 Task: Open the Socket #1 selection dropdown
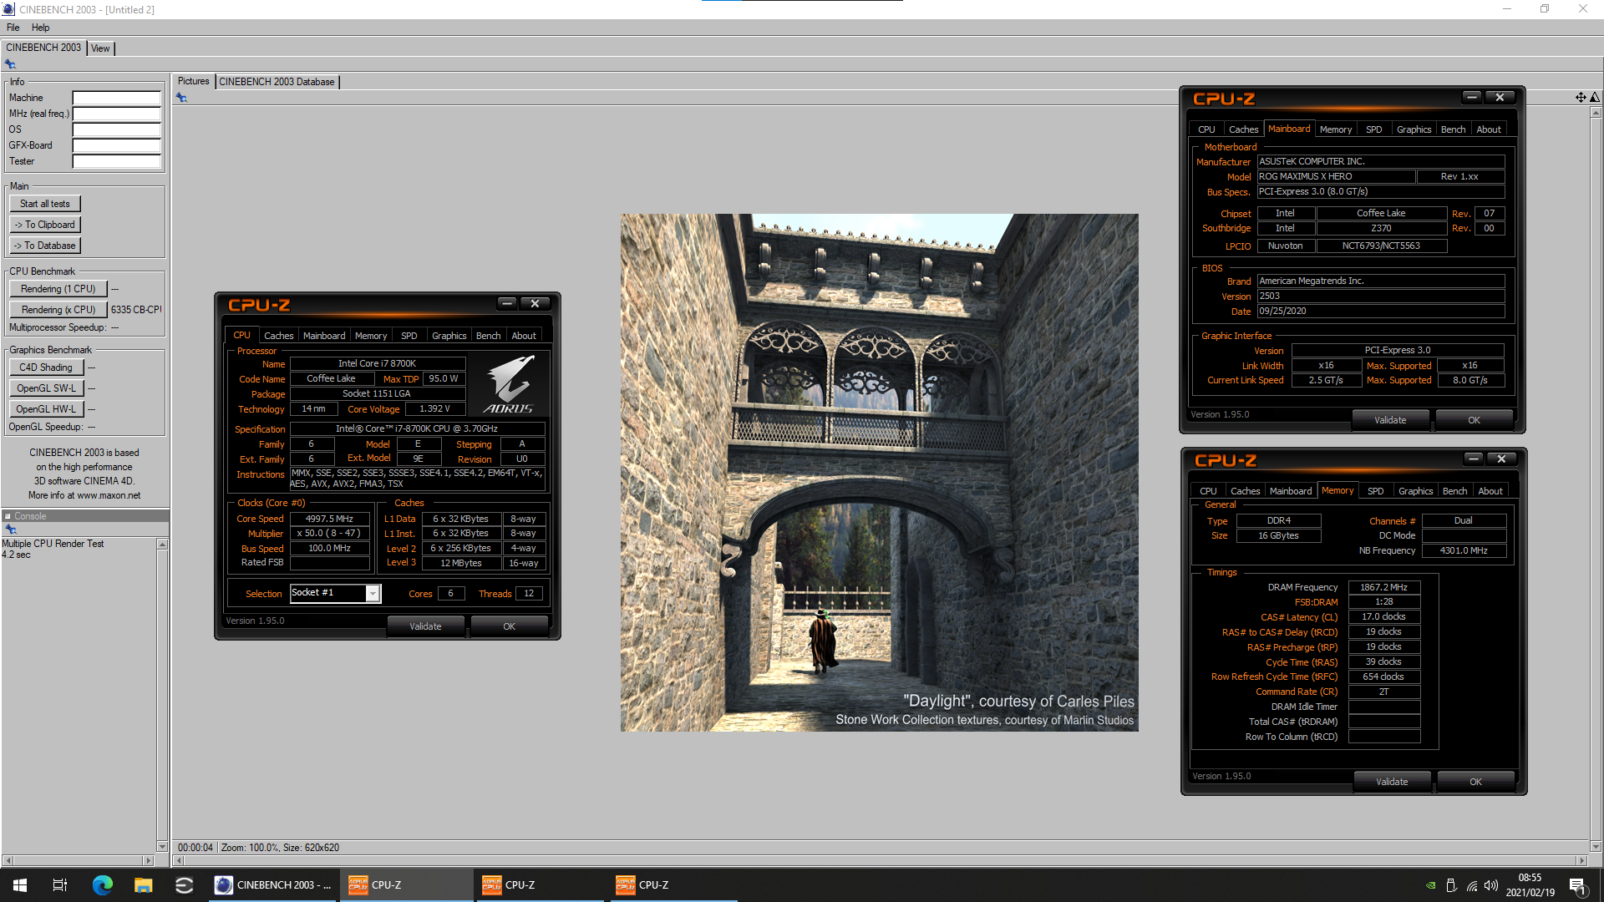373,593
